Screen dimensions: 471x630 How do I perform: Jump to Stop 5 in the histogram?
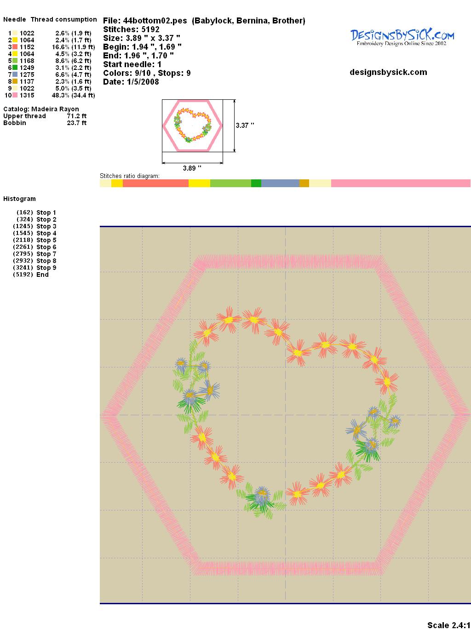click(x=46, y=240)
